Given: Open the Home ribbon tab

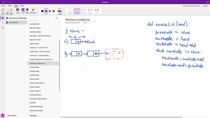Looking at the screenshot, I should [x=3, y=6].
